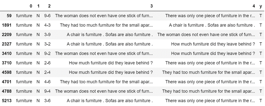Click row index 2209
This screenshot has width=265, height=106.
7,35
